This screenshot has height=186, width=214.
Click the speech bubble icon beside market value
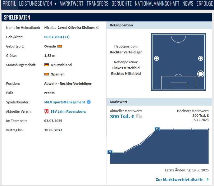pyautogui.click(x=139, y=117)
